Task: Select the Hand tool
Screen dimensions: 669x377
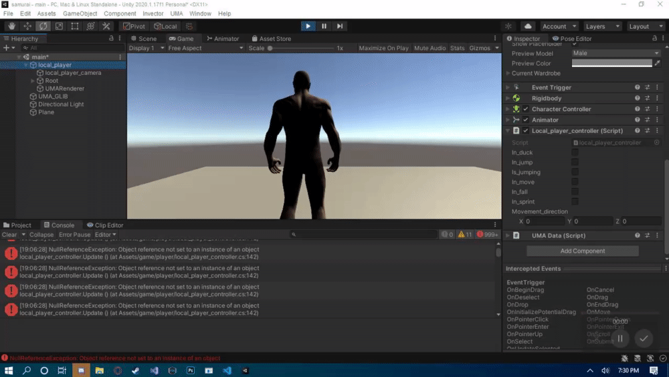Action: pos(11,26)
